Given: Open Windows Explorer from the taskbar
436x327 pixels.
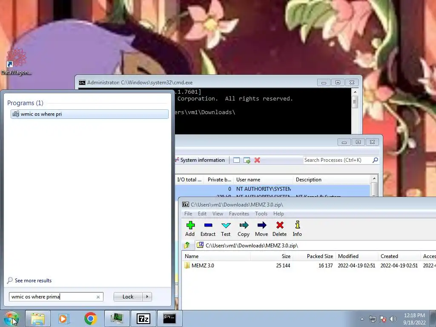Looking at the screenshot, I should [38, 318].
